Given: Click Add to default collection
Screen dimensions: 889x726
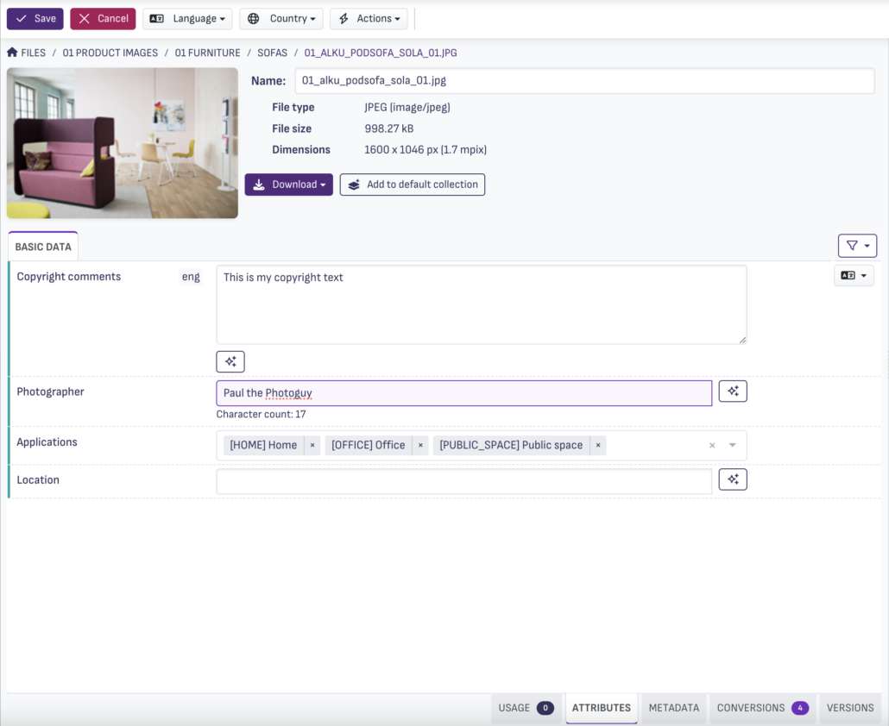Looking at the screenshot, I should (413, 185).
